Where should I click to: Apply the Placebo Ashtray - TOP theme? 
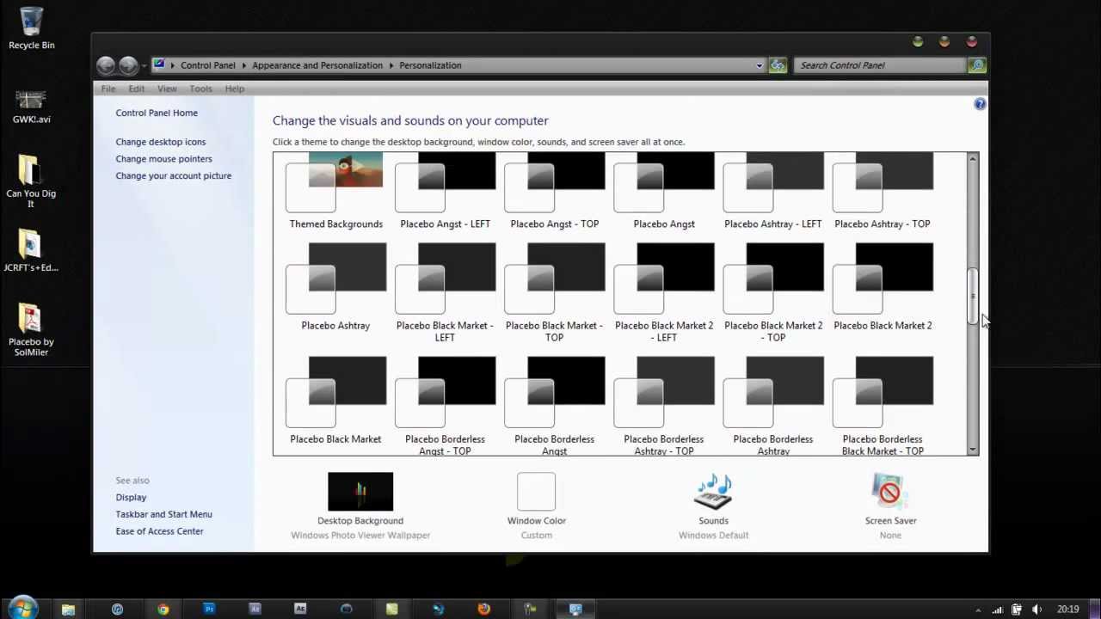tap(882, 192)
